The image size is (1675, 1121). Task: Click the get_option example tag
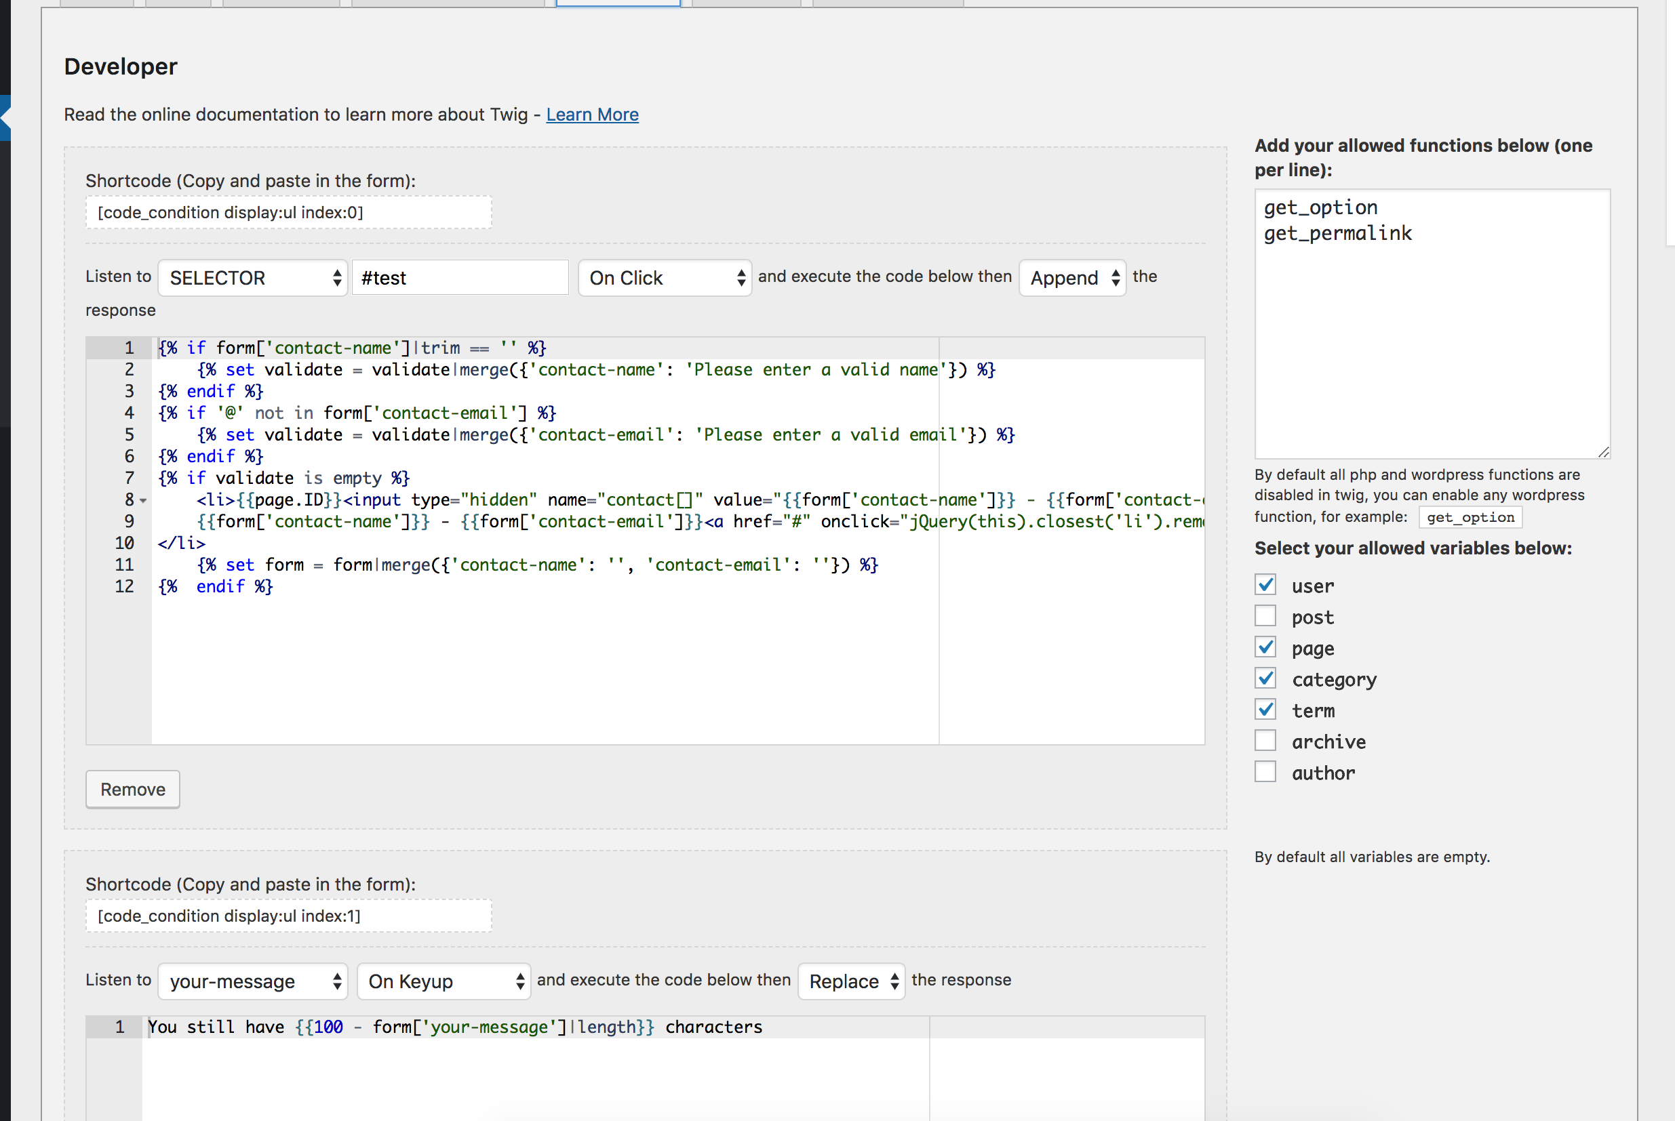1470,517
